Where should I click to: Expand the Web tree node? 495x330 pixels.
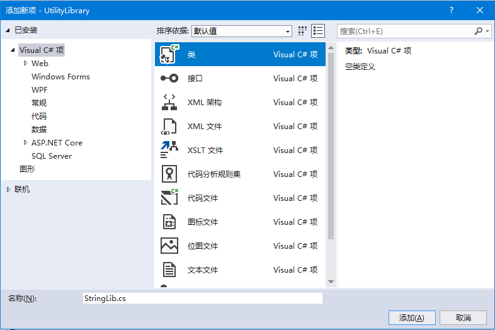[25, 63]
